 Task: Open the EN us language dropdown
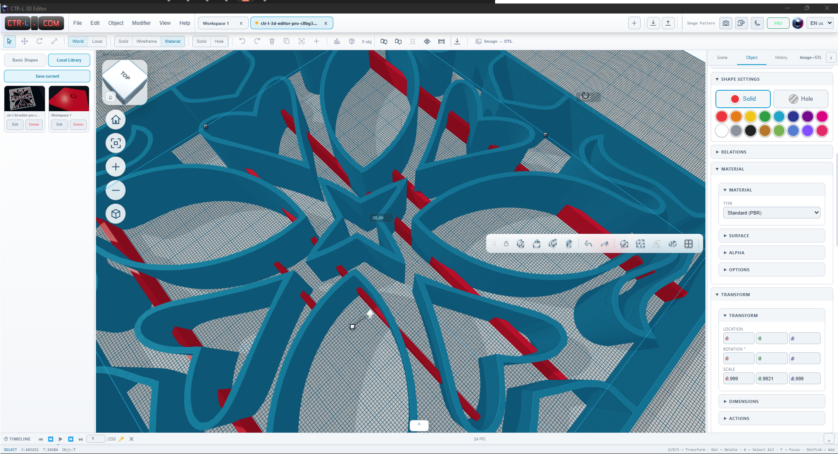(x=821, y=23)
